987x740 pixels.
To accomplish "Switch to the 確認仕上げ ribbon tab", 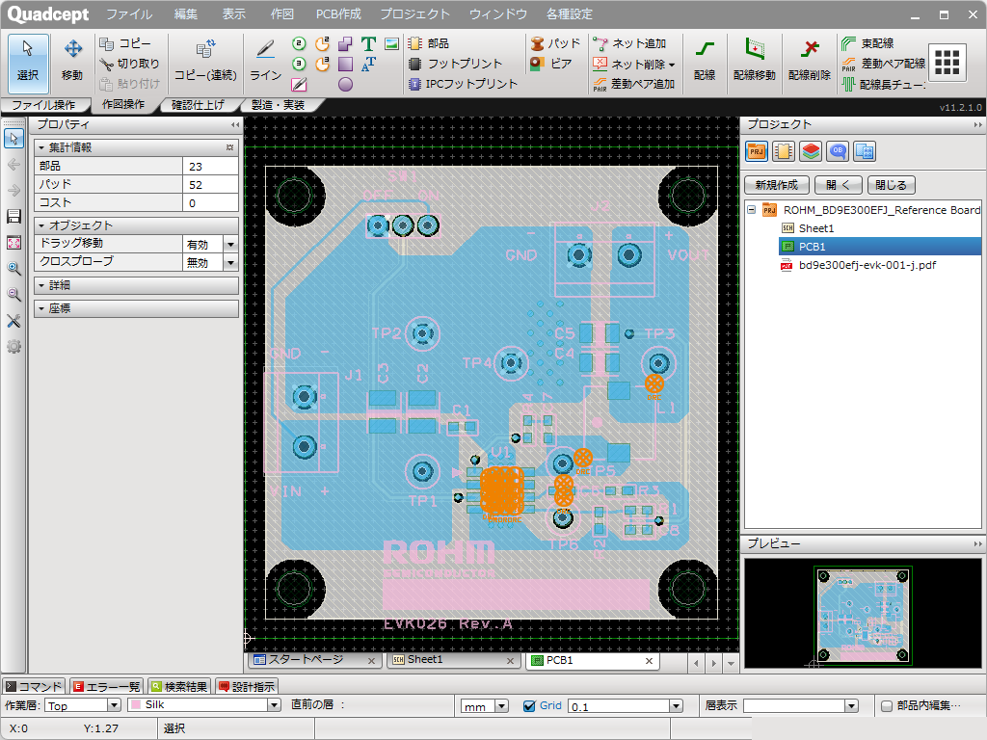I will click(199, 104).
